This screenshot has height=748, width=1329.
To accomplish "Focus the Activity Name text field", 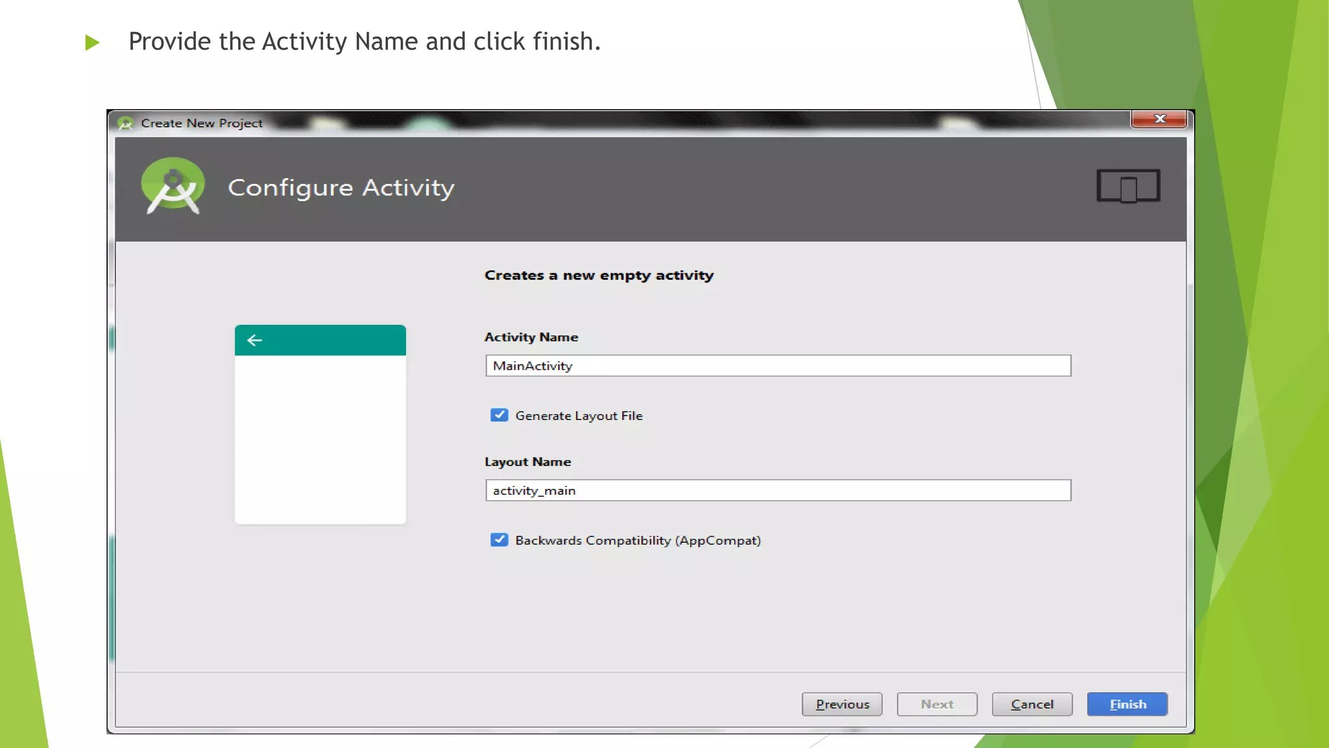I will pos(777,366).
